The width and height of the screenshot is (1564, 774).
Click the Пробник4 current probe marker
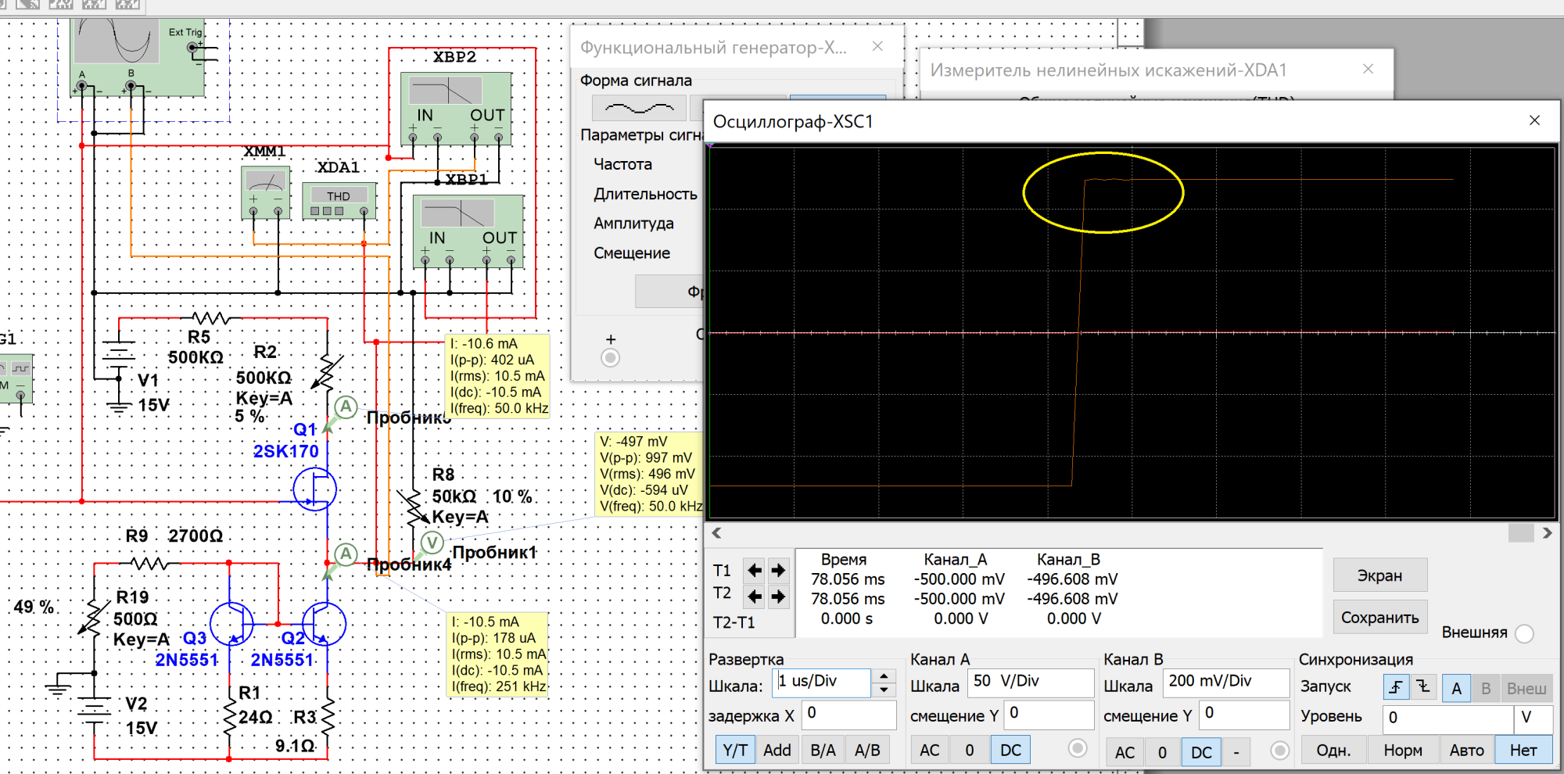tap(346, 554)
